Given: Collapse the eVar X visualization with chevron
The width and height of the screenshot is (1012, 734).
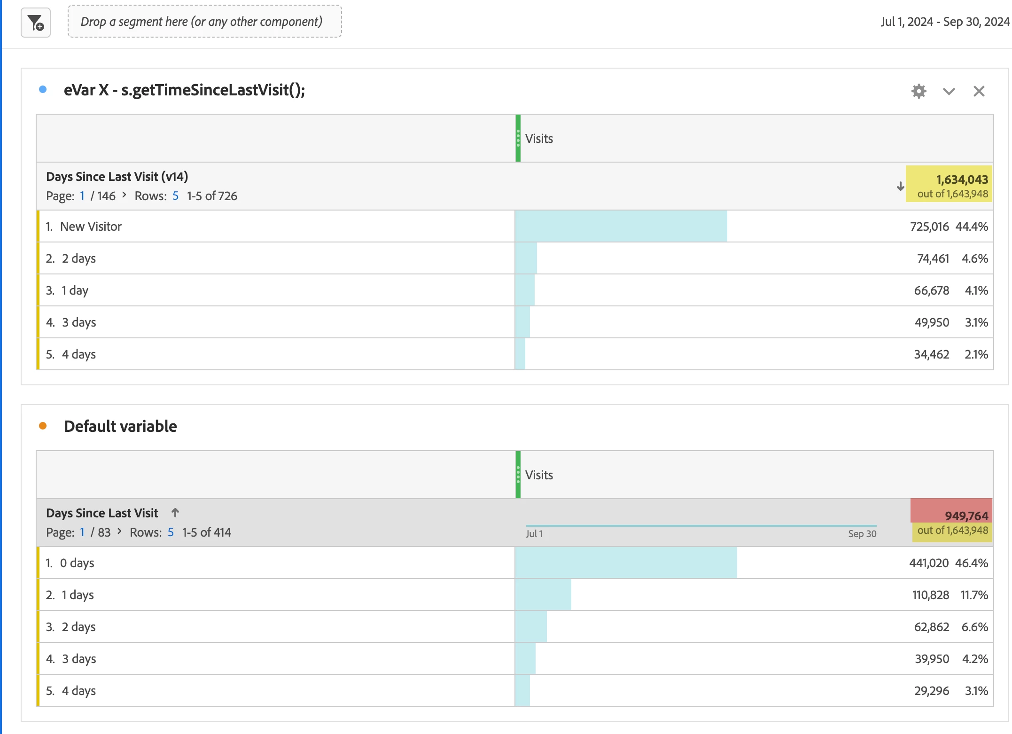Looking at the screenshot, I should (949, 91).
